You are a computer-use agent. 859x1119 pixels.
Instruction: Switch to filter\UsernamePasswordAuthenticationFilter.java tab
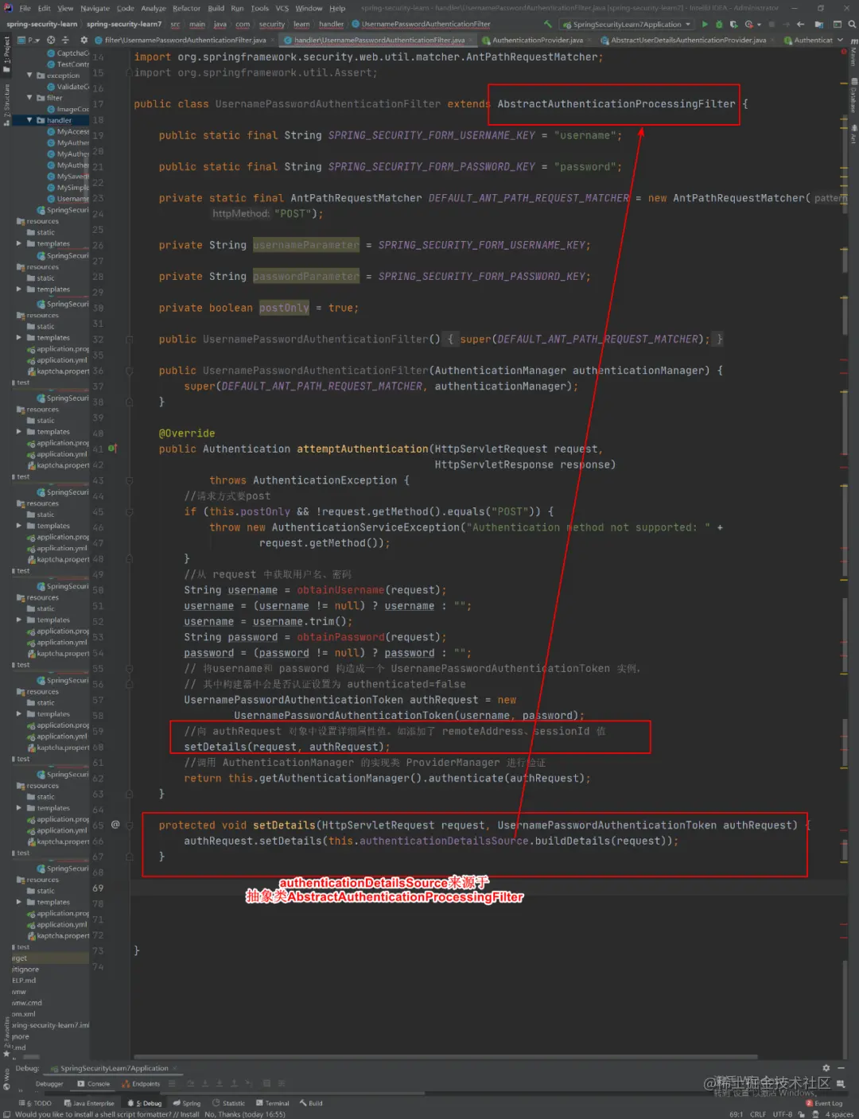pos(184,40)
